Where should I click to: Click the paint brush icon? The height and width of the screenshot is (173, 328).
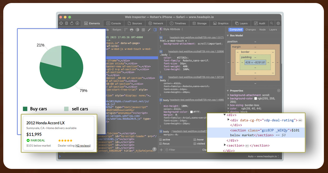coord(149,29)
